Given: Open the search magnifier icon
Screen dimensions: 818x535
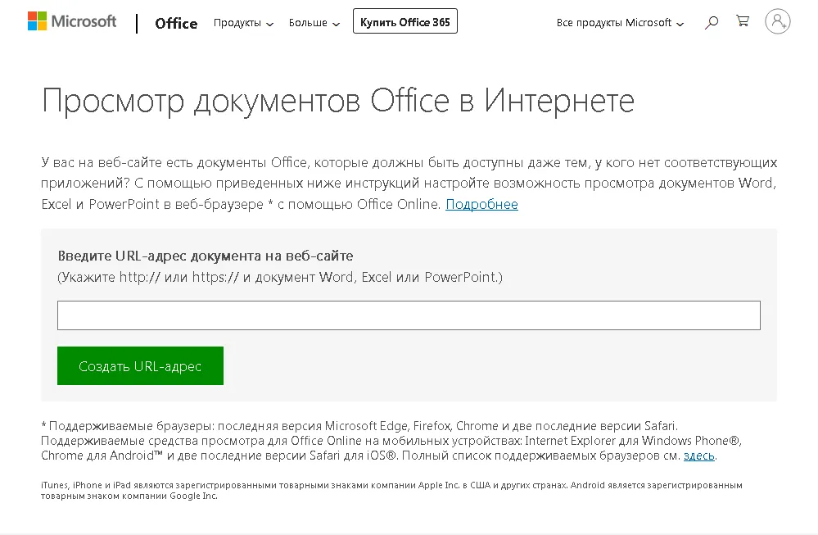Looking at the screenshot, I should pyautogui.click(x=712, y=22).
